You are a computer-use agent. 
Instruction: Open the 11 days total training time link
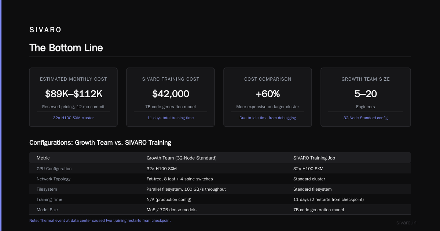coord(170,118)
